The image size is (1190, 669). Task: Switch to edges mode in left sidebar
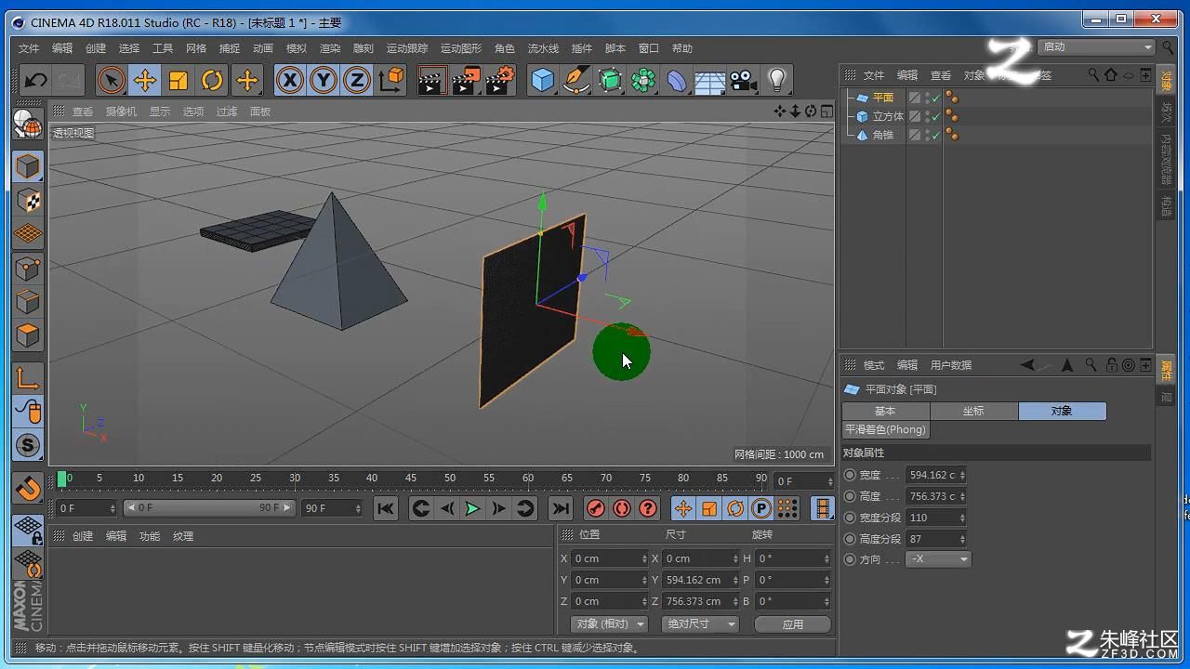click(28, 302)
